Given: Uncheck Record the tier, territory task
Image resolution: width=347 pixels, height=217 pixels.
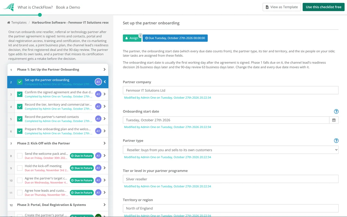Looking at the screenshot, I should [20, 107].
